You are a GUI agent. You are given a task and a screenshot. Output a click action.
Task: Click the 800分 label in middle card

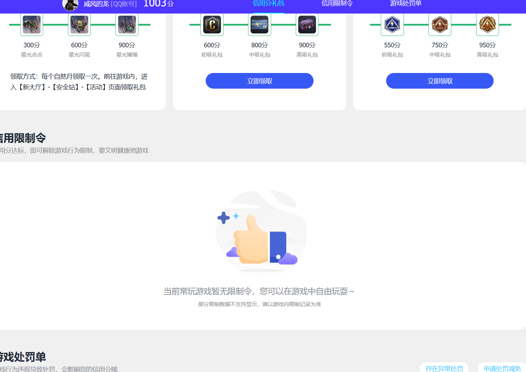click(259, 45)
